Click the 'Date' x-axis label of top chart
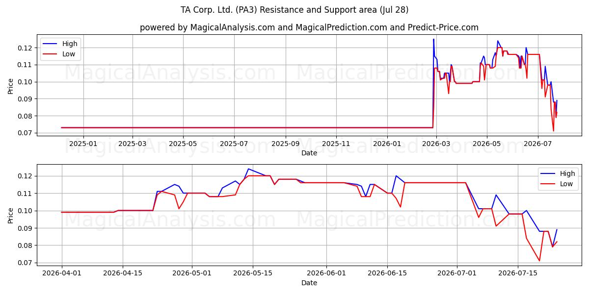 pyautogui.click(x=309, y=153)
